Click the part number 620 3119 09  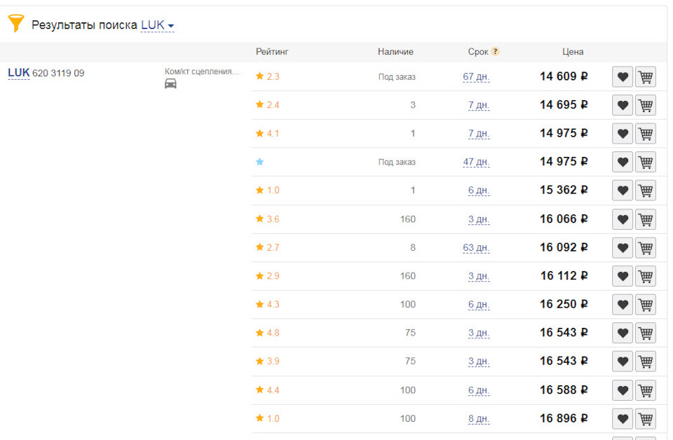[58, 73]
